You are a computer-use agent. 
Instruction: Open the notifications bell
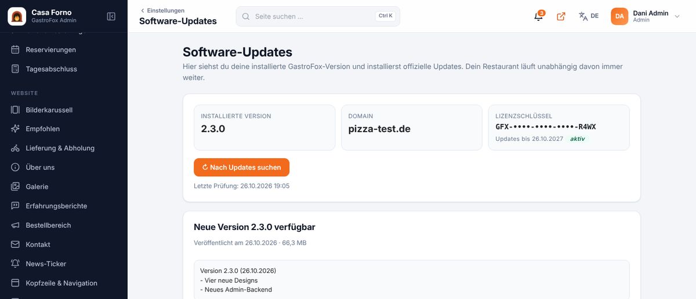pyautogui.click(x=539, y=16)
